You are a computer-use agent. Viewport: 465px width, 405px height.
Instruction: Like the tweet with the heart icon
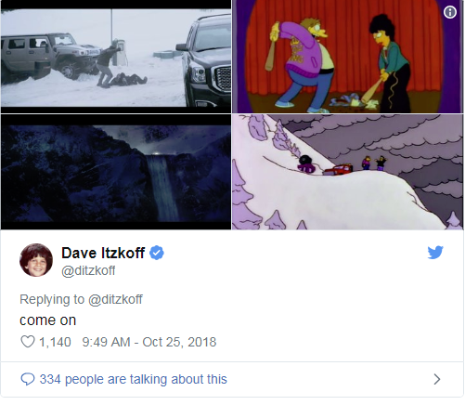click(x=28, y=342)
